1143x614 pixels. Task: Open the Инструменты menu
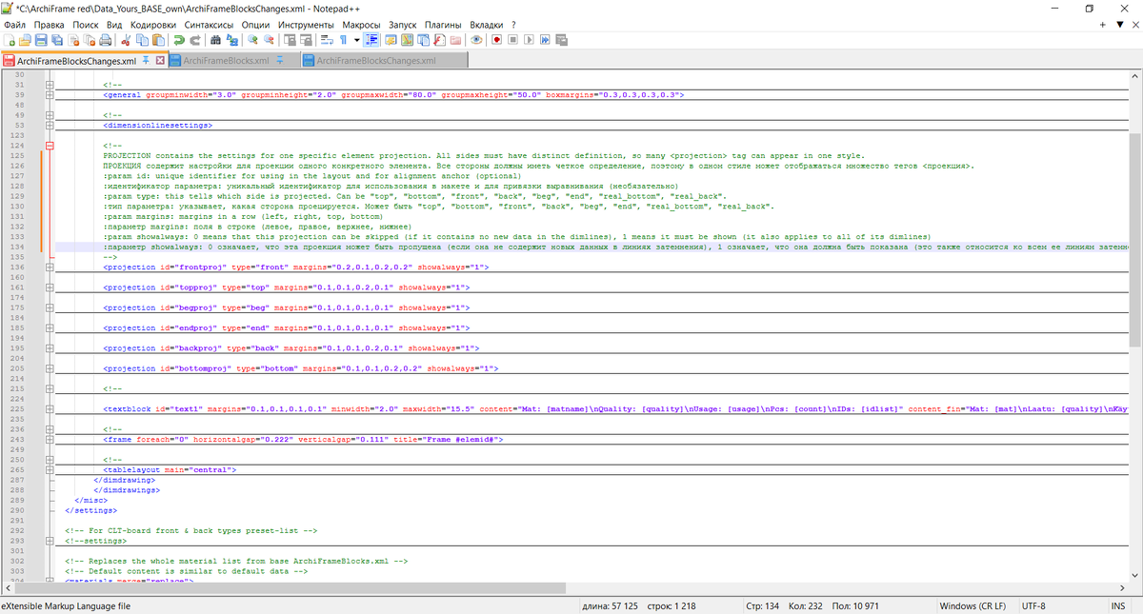(306, 24)
